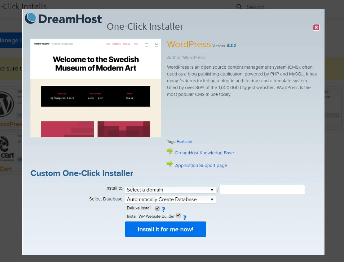Click the Featured tag link
Viewport: 344px width, 262px height.
coord(184,142)
